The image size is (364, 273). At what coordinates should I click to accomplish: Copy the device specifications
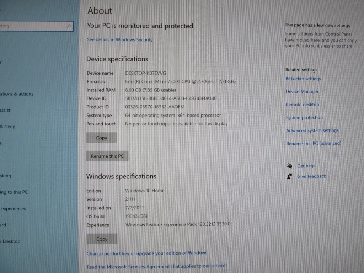click(x=101, y=138)
